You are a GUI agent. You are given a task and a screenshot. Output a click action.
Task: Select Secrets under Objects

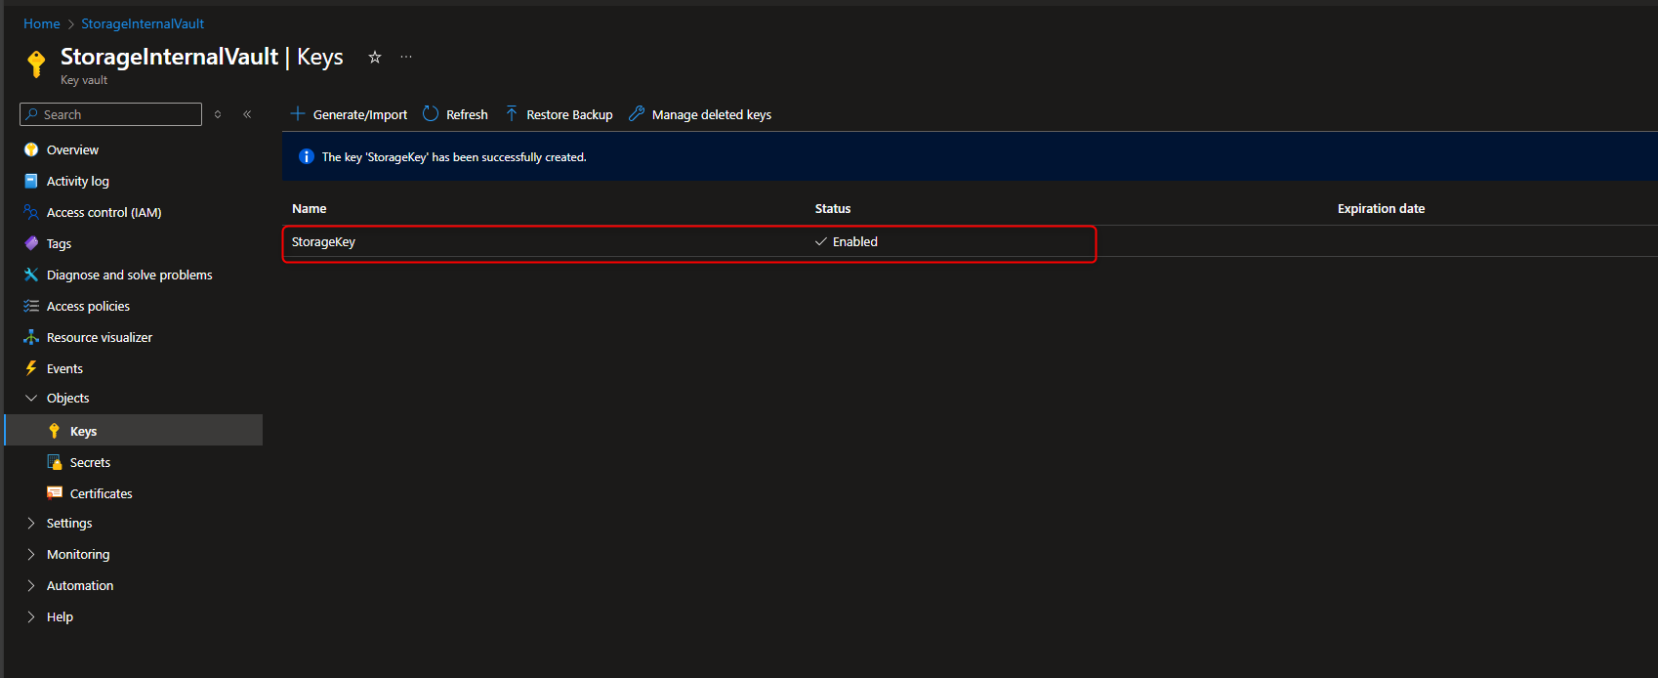(90, 462)
